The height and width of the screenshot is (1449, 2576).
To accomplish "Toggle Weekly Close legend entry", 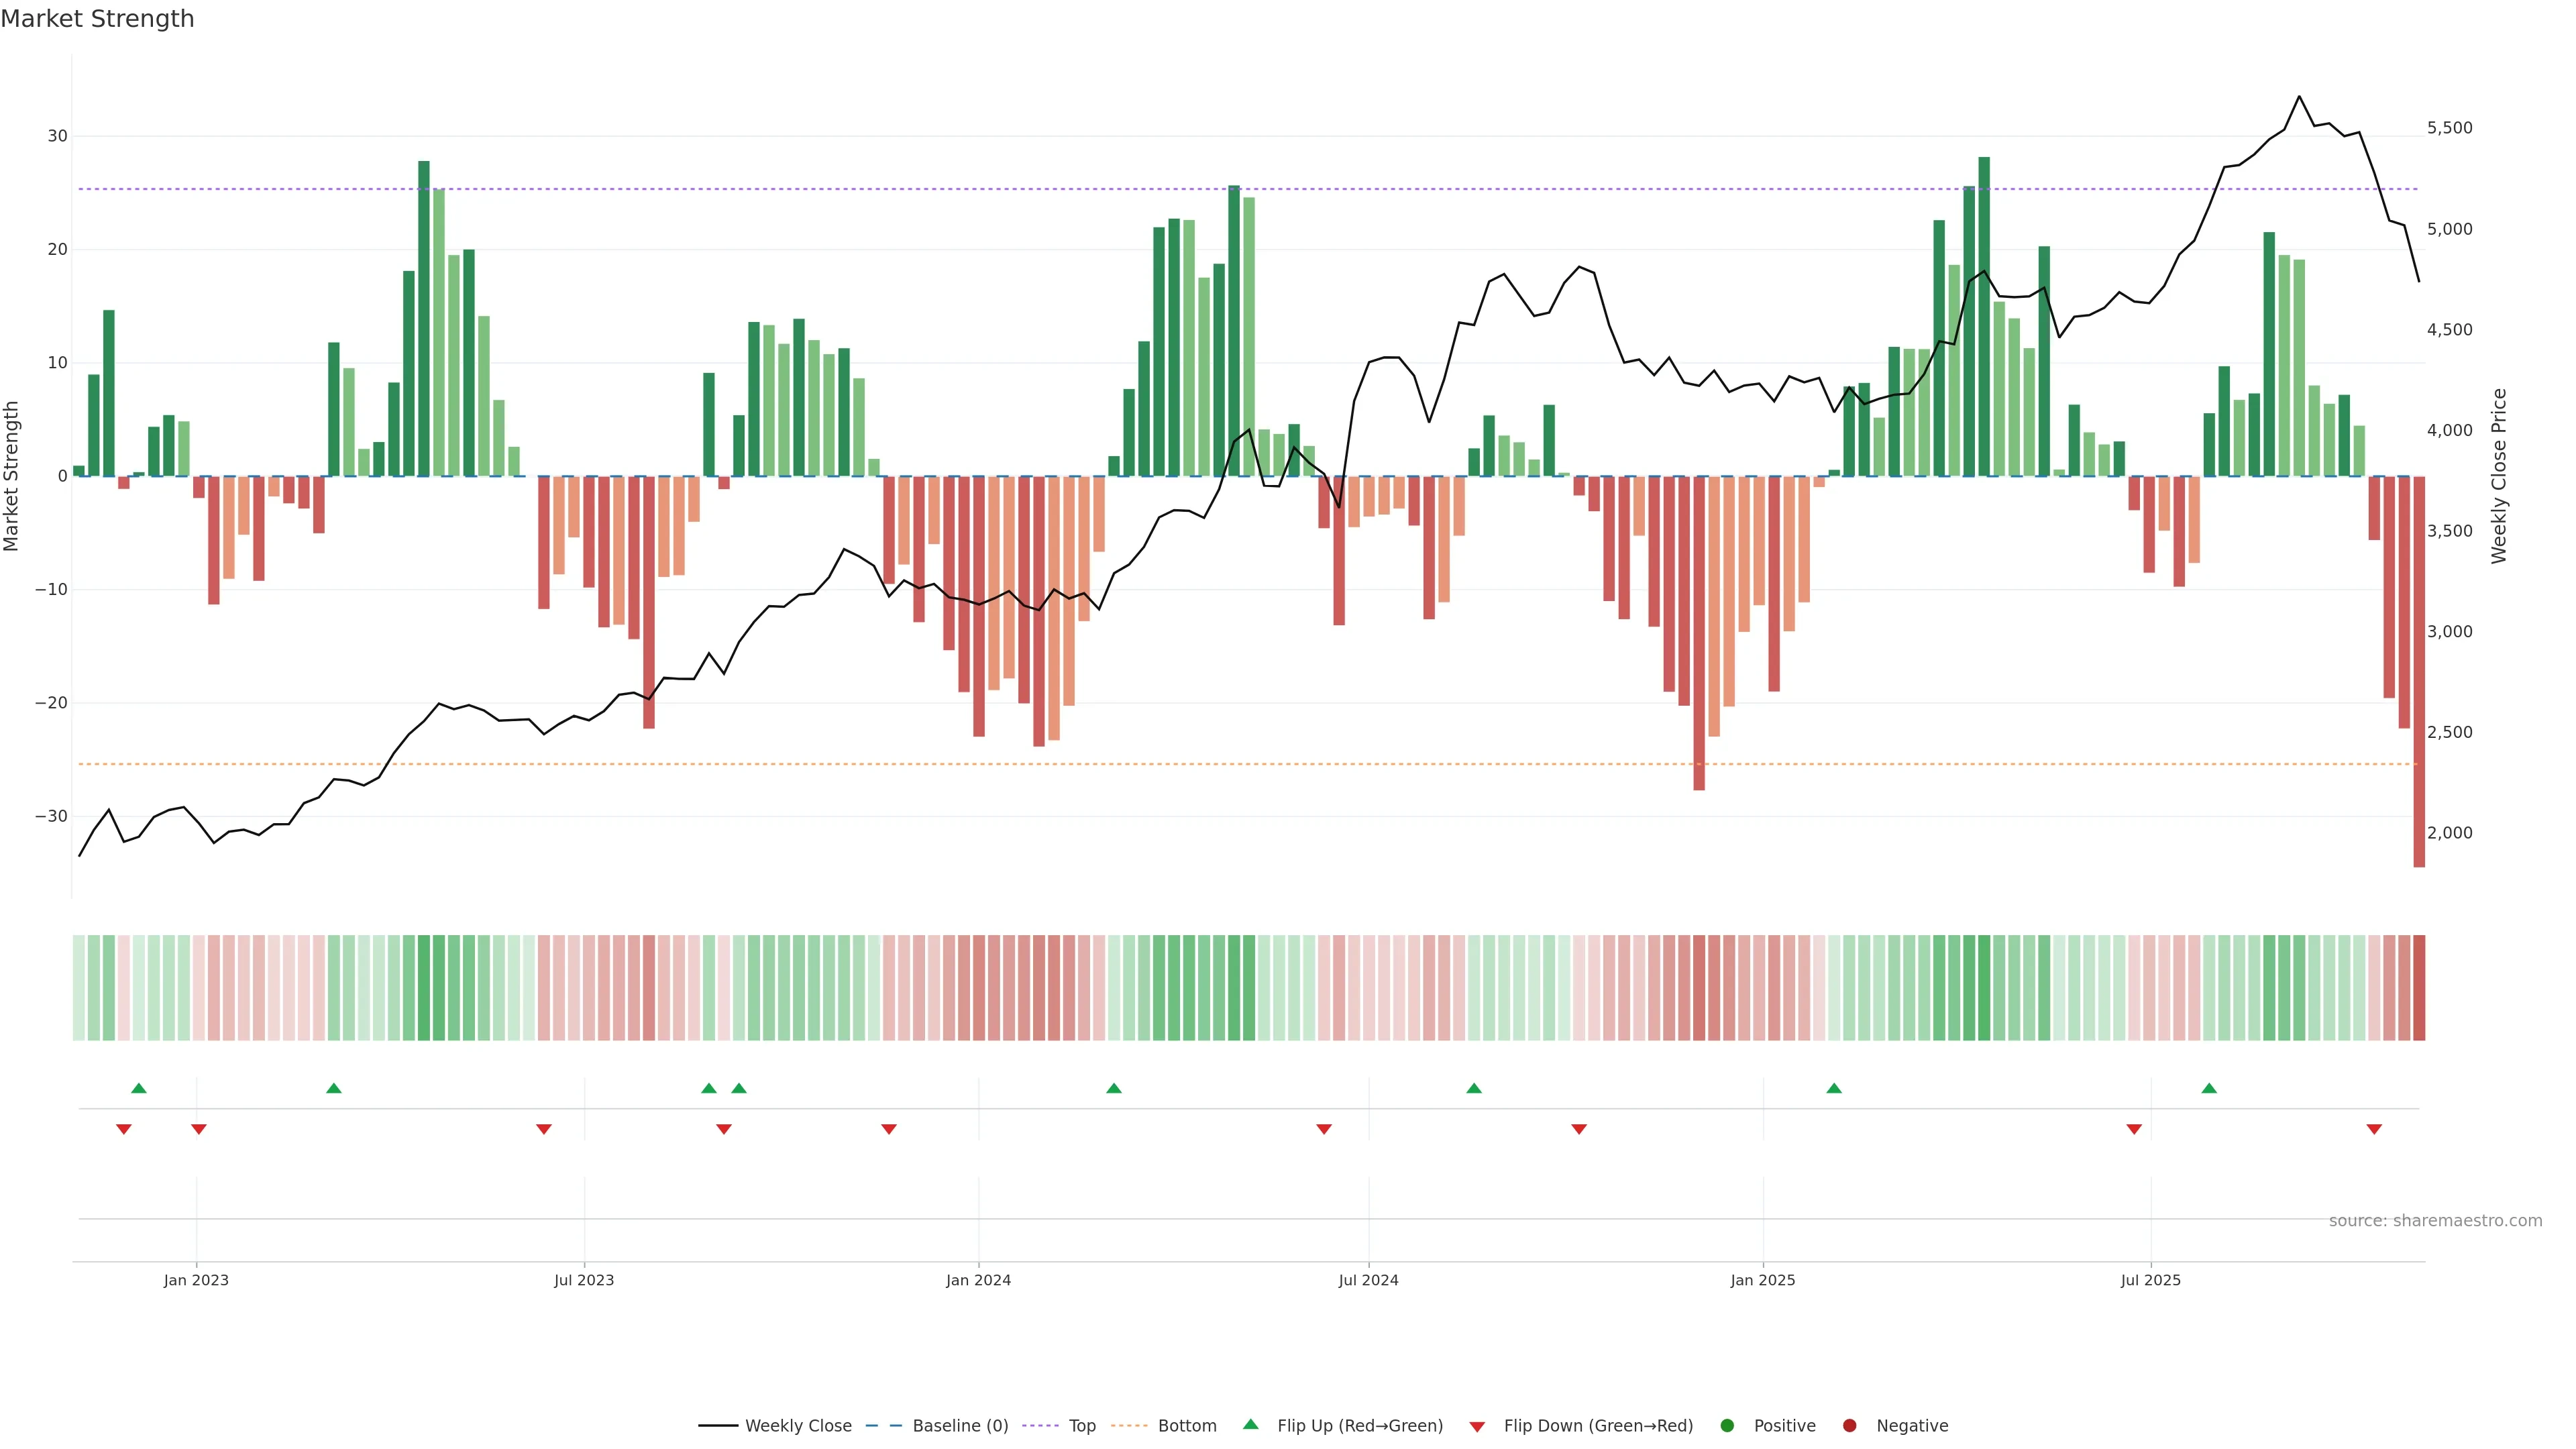I will click(797, 1426).
